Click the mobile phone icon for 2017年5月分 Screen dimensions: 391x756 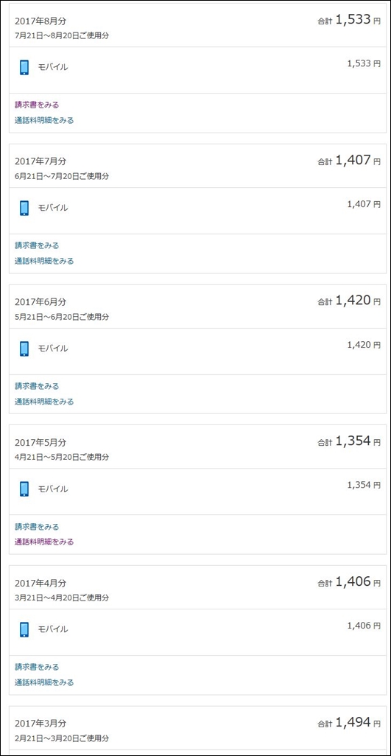click(x=24, y=489)
